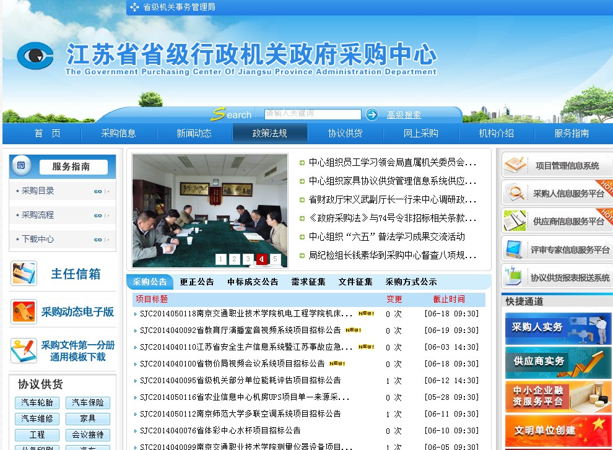The height and width of the screenshot is (450, 613).
Task: Click the search go arrow icon
Action: pos(372,115)
